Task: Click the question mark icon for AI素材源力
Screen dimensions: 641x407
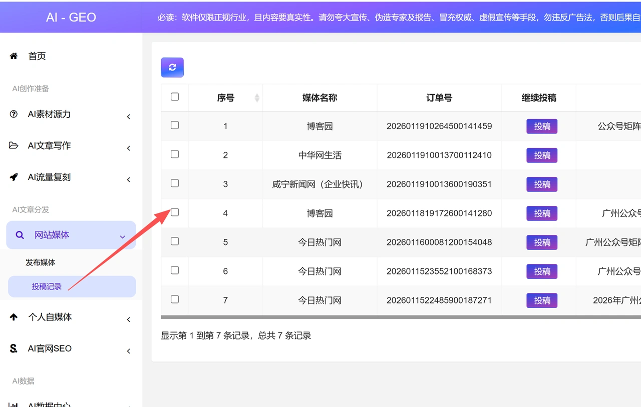Action: (14, 114)
